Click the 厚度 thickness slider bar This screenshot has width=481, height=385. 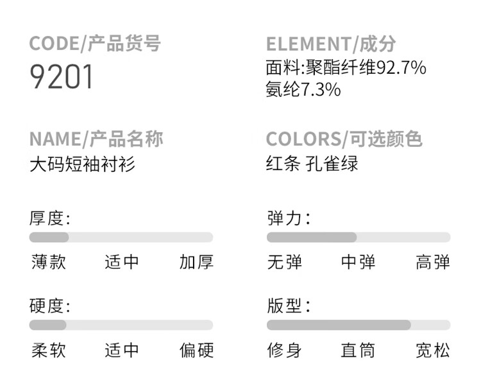[121, 237]
